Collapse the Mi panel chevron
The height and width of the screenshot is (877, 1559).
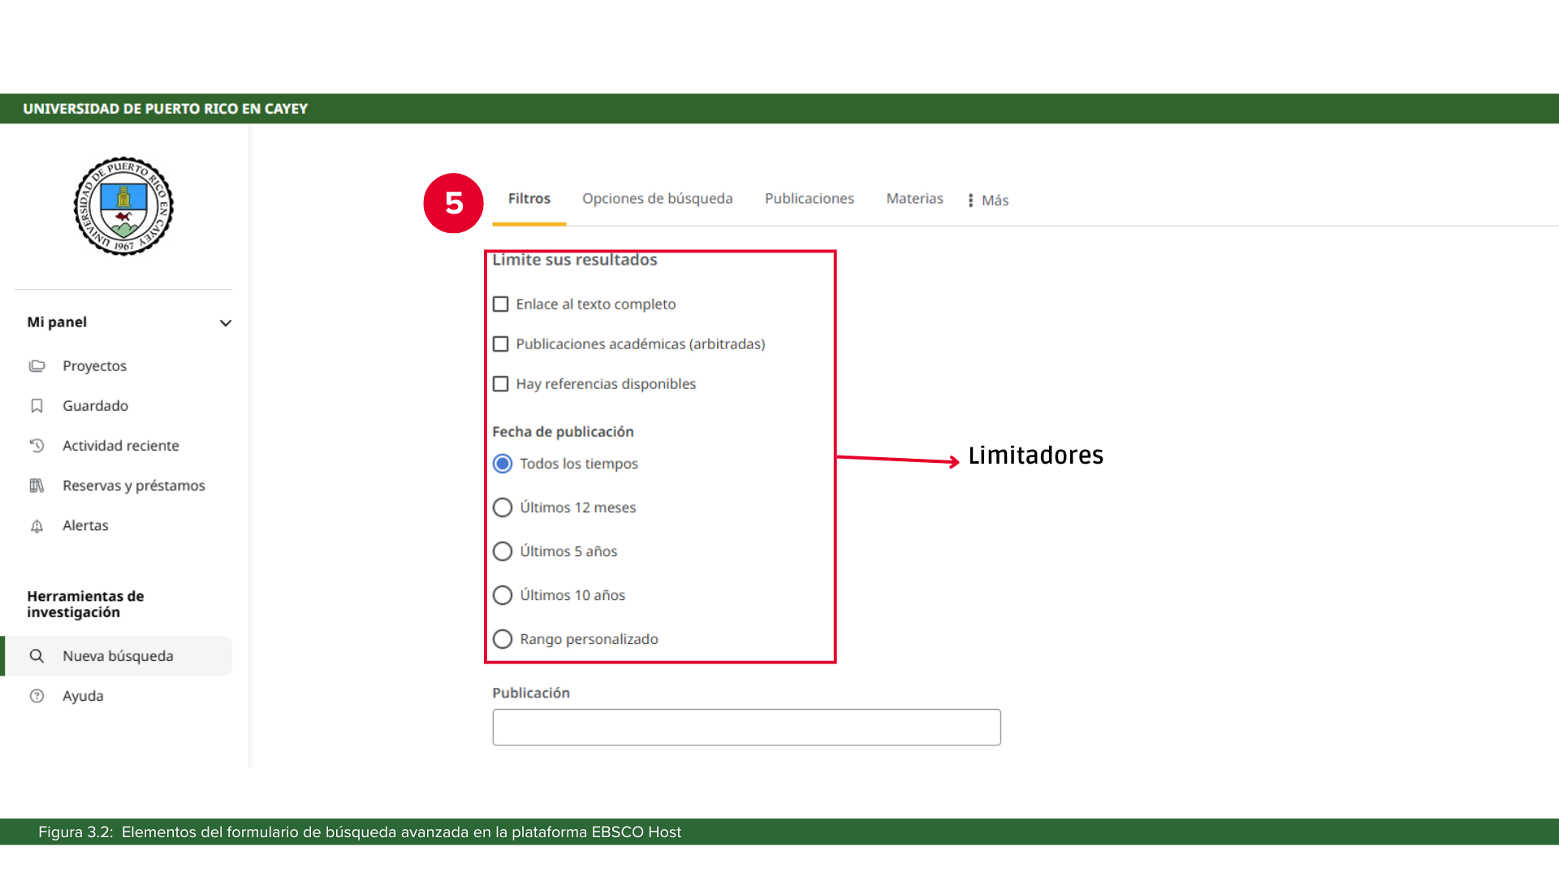point(226,323)
